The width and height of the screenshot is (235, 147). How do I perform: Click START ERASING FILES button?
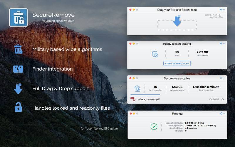[x=177, y=64]
